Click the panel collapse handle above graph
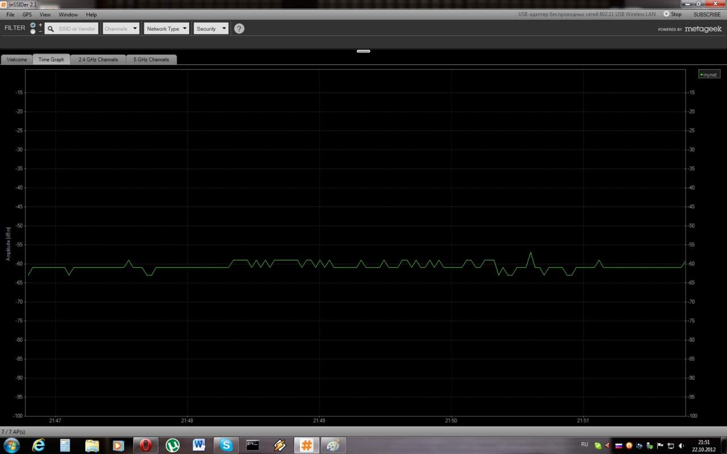The image size is (727, 454). point(363,51)
